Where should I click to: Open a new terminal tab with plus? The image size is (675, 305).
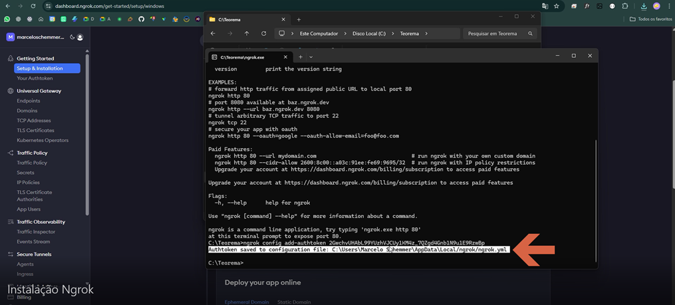(x=301, y=56)
